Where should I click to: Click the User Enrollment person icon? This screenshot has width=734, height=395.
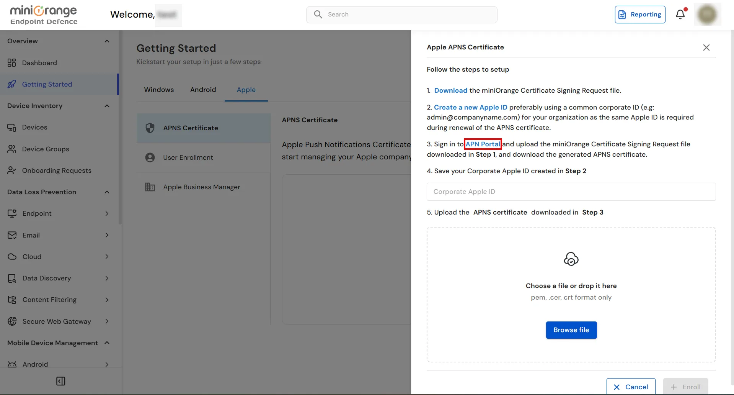150,157
